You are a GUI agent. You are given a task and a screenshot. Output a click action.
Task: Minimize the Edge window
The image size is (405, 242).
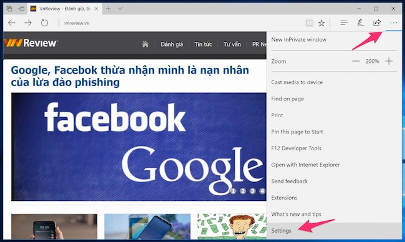point(359,9)
